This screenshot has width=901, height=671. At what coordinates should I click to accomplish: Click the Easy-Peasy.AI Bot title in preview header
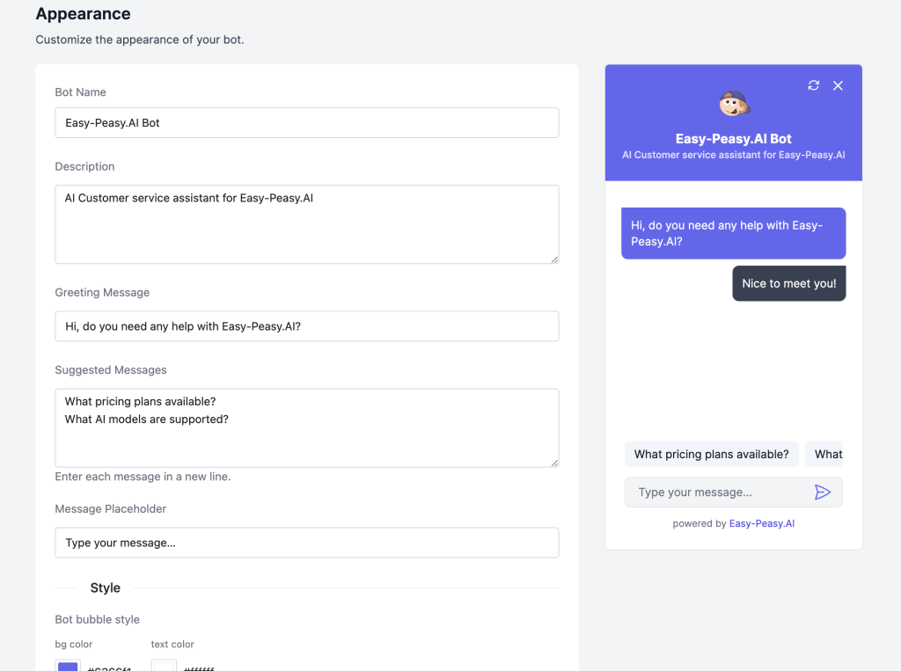pyautogui.click(x=733, y=139)
